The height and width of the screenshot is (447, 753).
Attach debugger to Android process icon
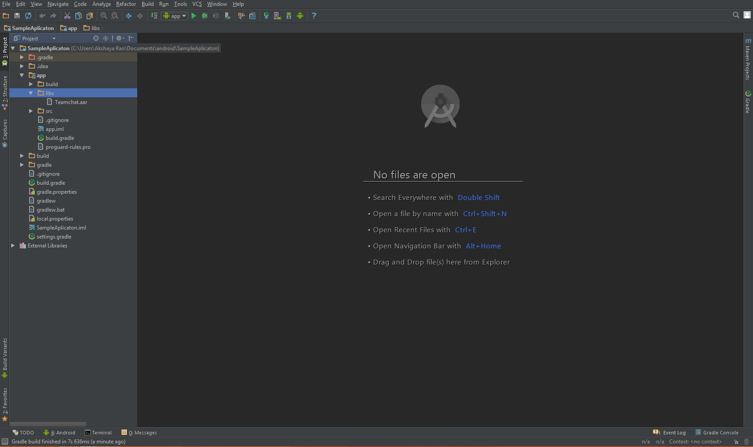coord(227,16)
